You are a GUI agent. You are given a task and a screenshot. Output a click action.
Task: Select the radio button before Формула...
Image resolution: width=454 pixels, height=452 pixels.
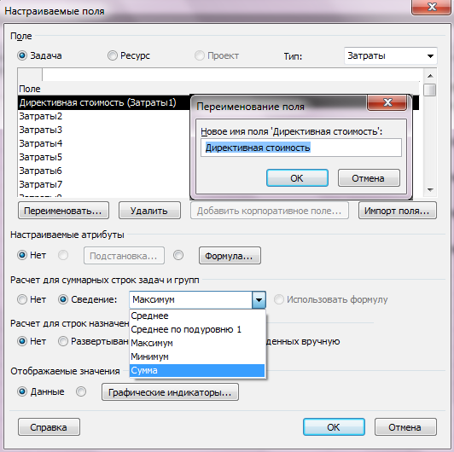(x=178, y=255)
